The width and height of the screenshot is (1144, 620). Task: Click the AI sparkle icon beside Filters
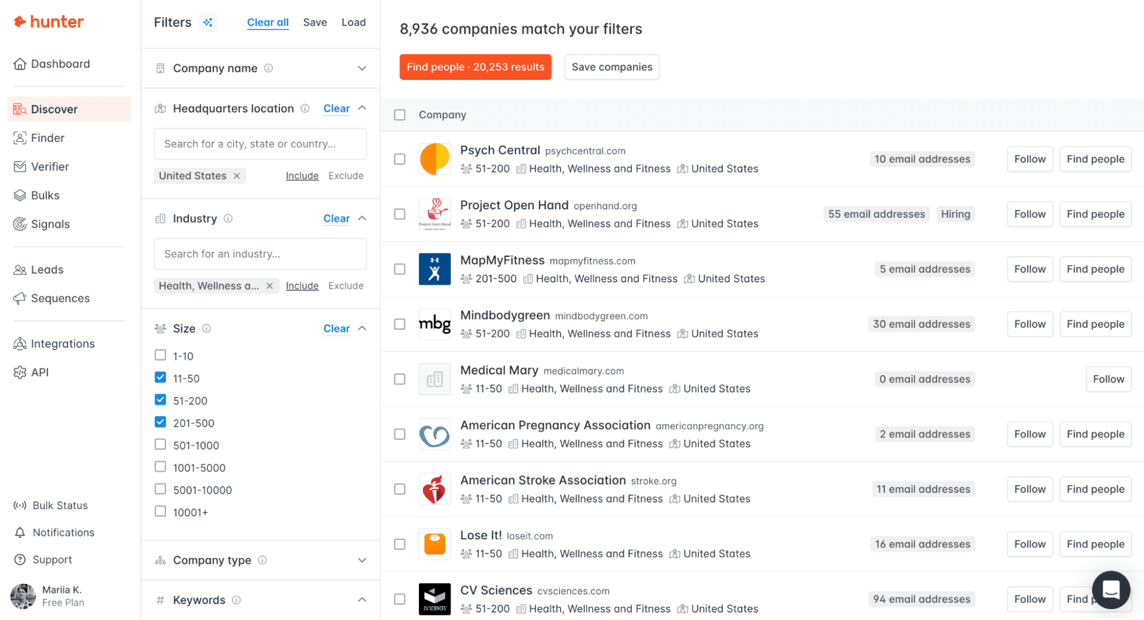pyautogui.click(x=208, y=22)
